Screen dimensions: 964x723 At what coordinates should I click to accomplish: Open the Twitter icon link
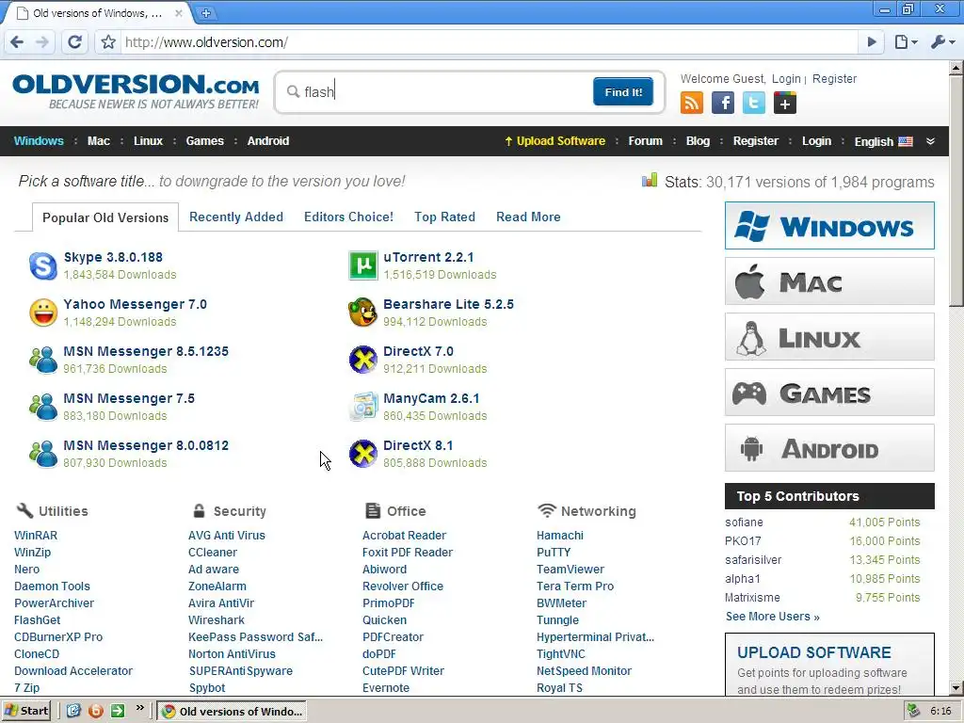[x=754, y=103]
